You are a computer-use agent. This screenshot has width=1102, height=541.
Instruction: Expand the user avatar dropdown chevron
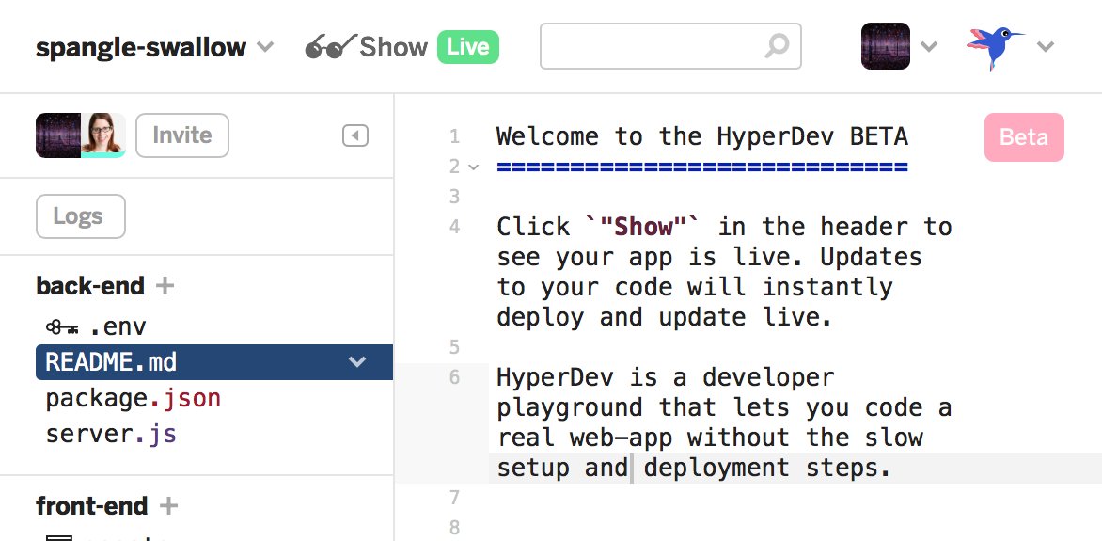[929, 47]
